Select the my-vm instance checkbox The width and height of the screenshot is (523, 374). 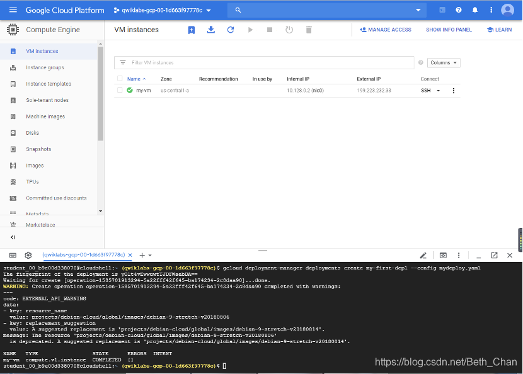[x=120, y=90]
